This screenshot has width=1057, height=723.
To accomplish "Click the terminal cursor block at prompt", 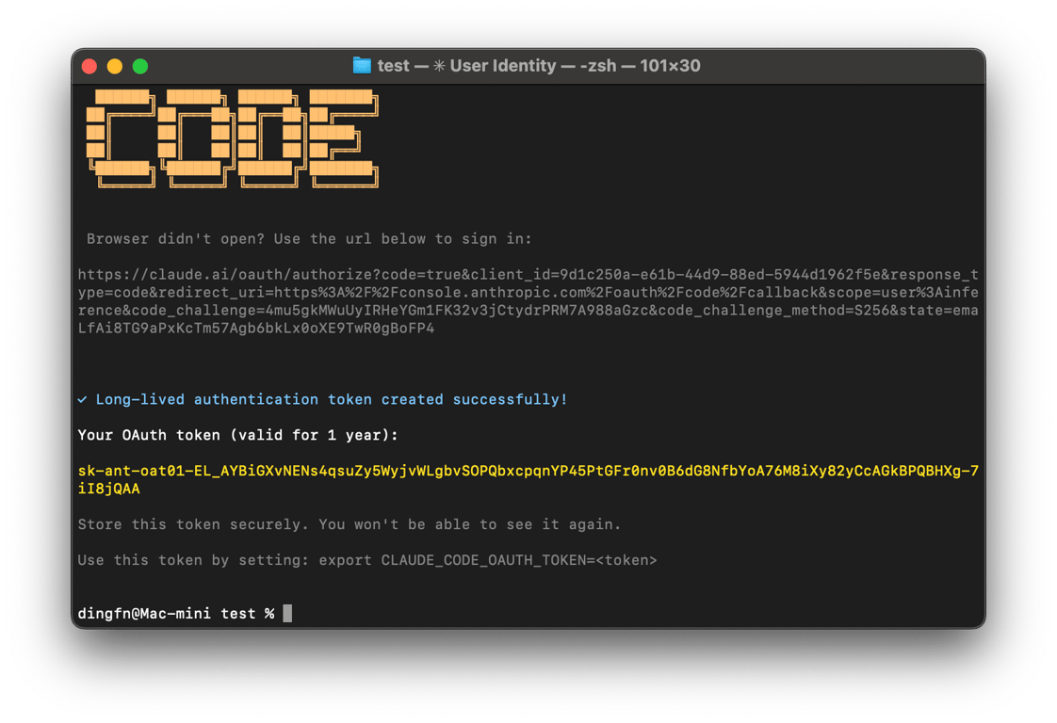I will pyautogui.click(x=288, y=613).
